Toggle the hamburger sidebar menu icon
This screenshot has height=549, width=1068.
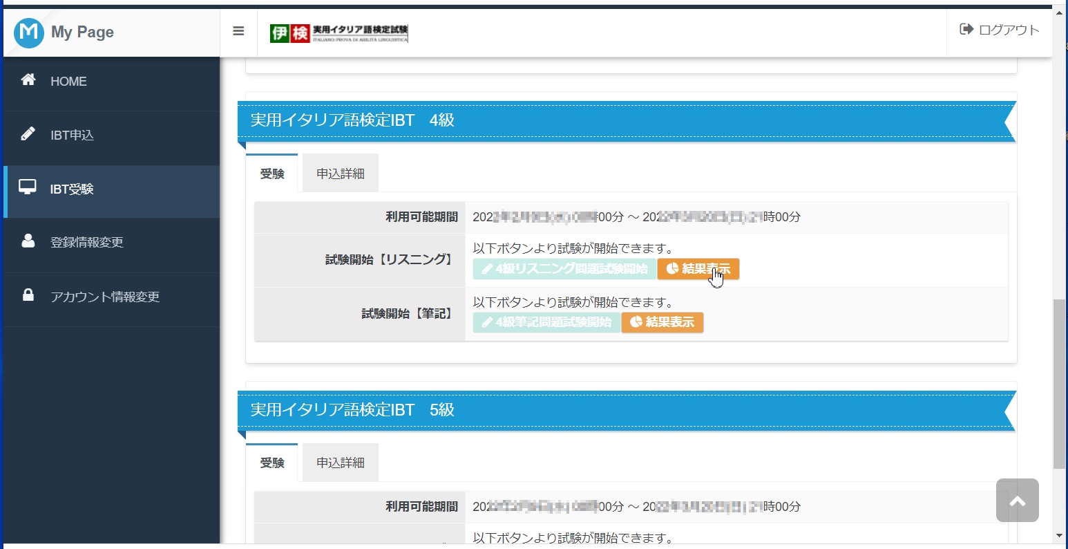(238, 31)
